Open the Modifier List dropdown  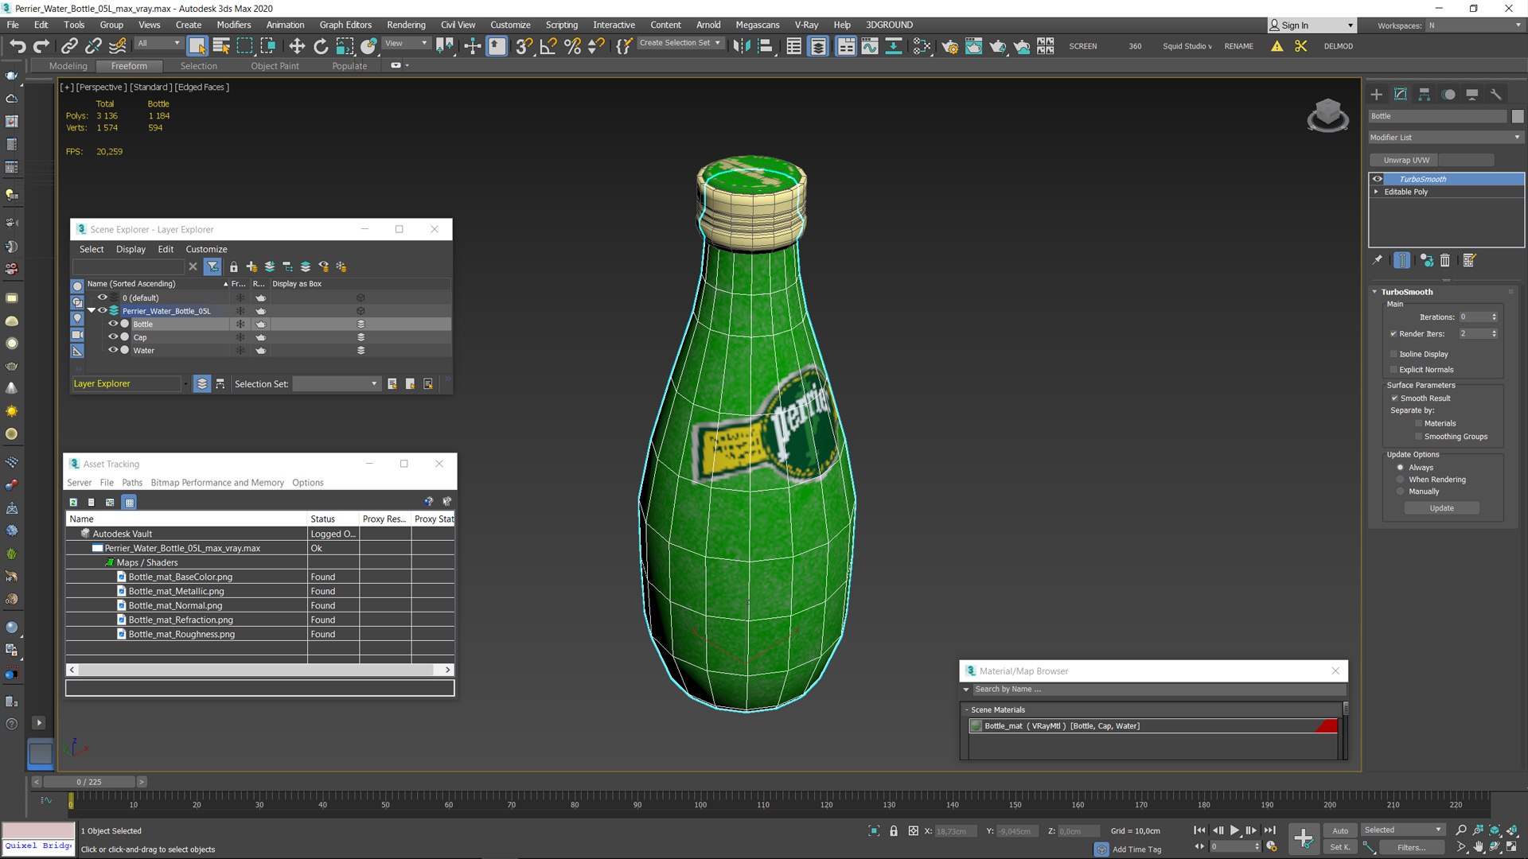click(x=1445, y=138)
